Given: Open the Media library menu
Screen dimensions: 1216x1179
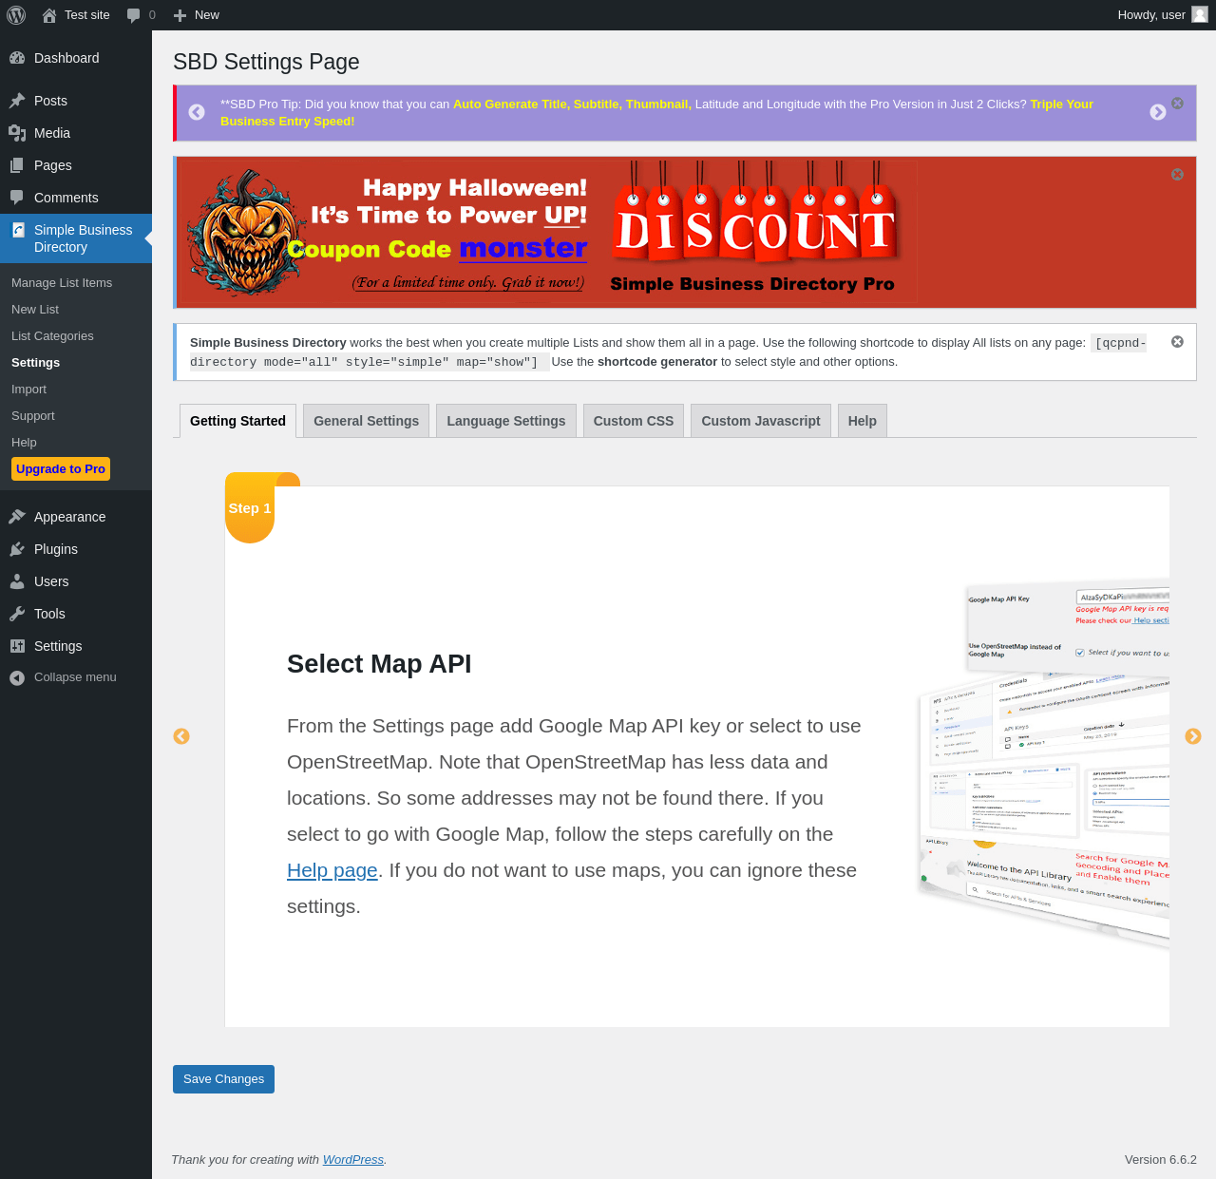Looking at the screenshot, I should point(76,133).
